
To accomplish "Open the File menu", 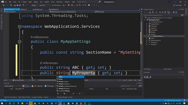I will click(6, 2).
